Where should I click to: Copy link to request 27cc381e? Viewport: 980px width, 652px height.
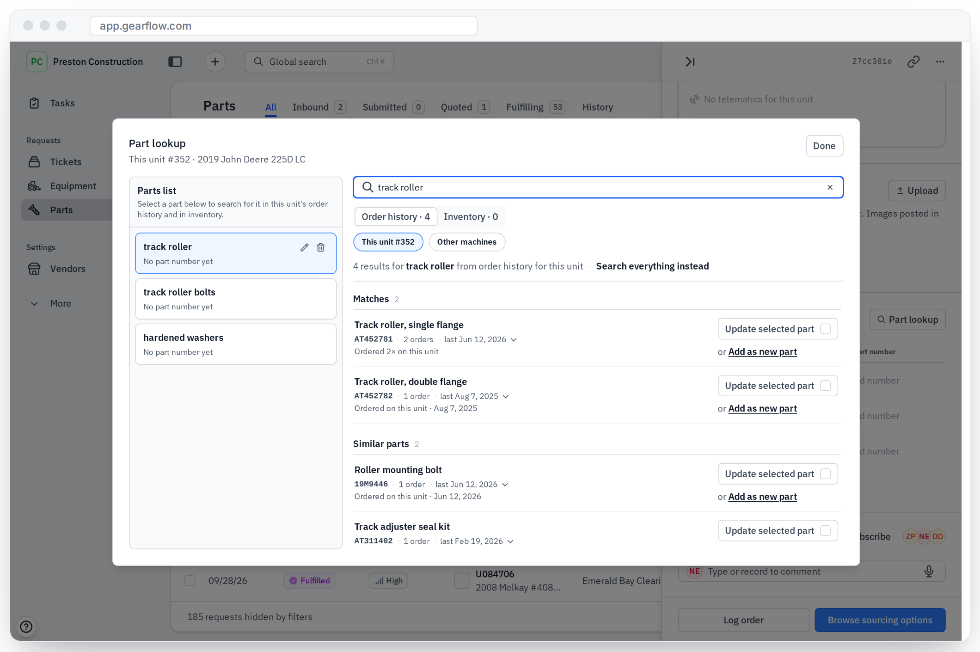[913, 62]
